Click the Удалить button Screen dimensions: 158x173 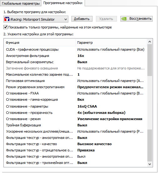[106, 19]
